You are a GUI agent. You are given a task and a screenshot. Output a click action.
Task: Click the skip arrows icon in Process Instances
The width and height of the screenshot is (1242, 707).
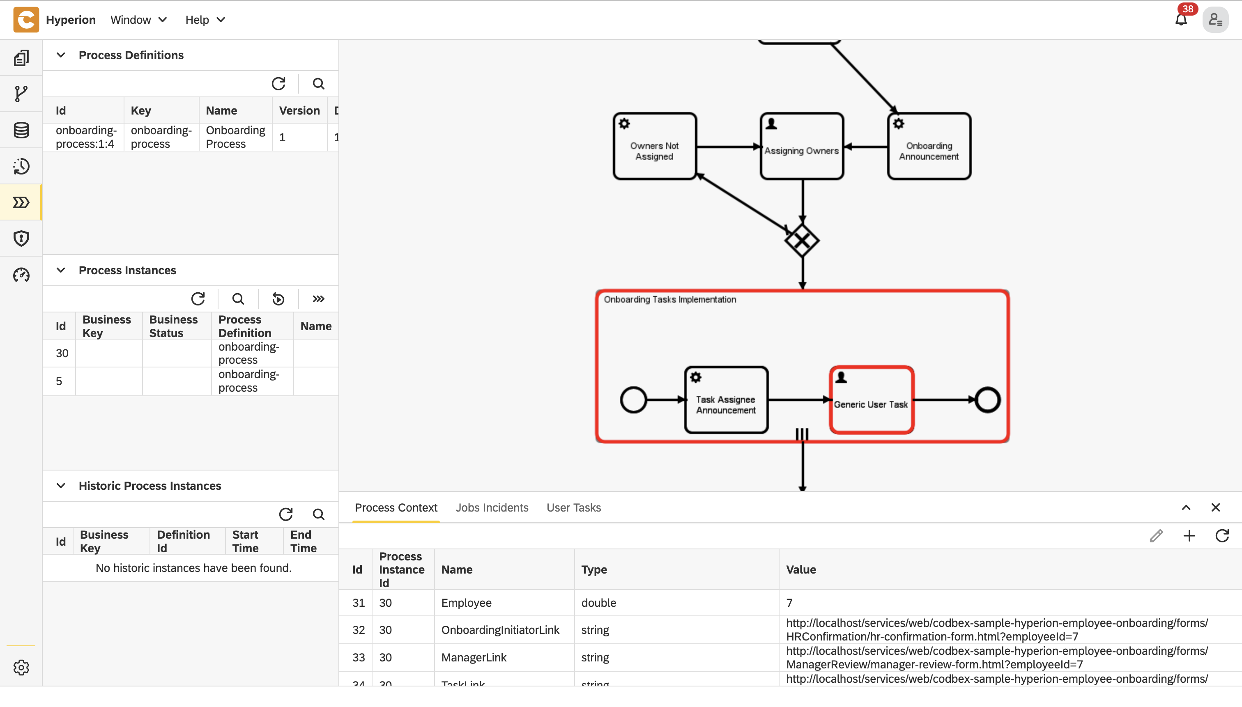pos(318,298)
